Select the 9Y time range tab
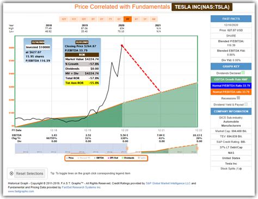 [93, 19]
